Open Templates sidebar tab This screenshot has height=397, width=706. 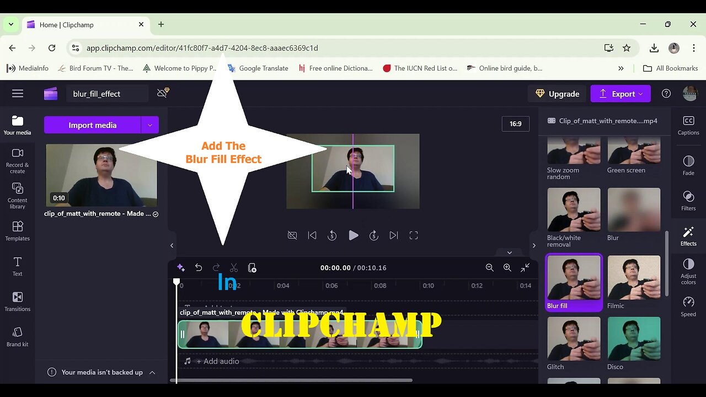(x=18, y=231)
